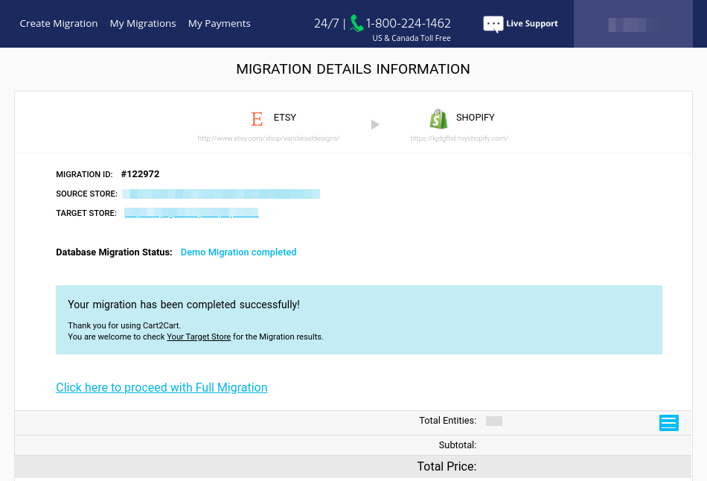Screen dimensions: 707x481
Task: Open the blurred account menu in header
Action: coord(633,24)
